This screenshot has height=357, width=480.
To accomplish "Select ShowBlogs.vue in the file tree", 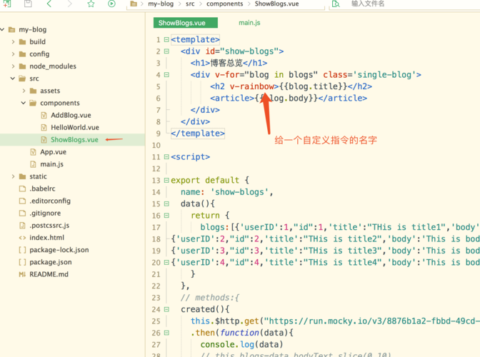I will coord(74,139).
